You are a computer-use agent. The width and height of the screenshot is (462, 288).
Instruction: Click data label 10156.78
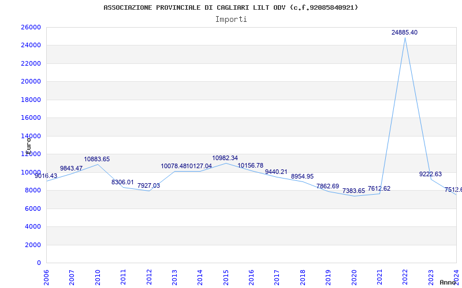coord(251,166)
